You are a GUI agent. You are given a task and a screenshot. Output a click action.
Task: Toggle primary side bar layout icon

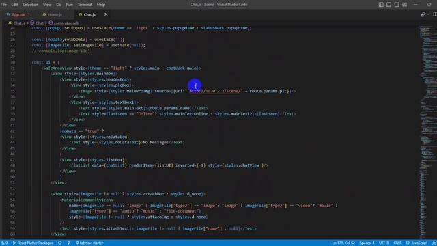pyautogui.click(x=381, y=5)
